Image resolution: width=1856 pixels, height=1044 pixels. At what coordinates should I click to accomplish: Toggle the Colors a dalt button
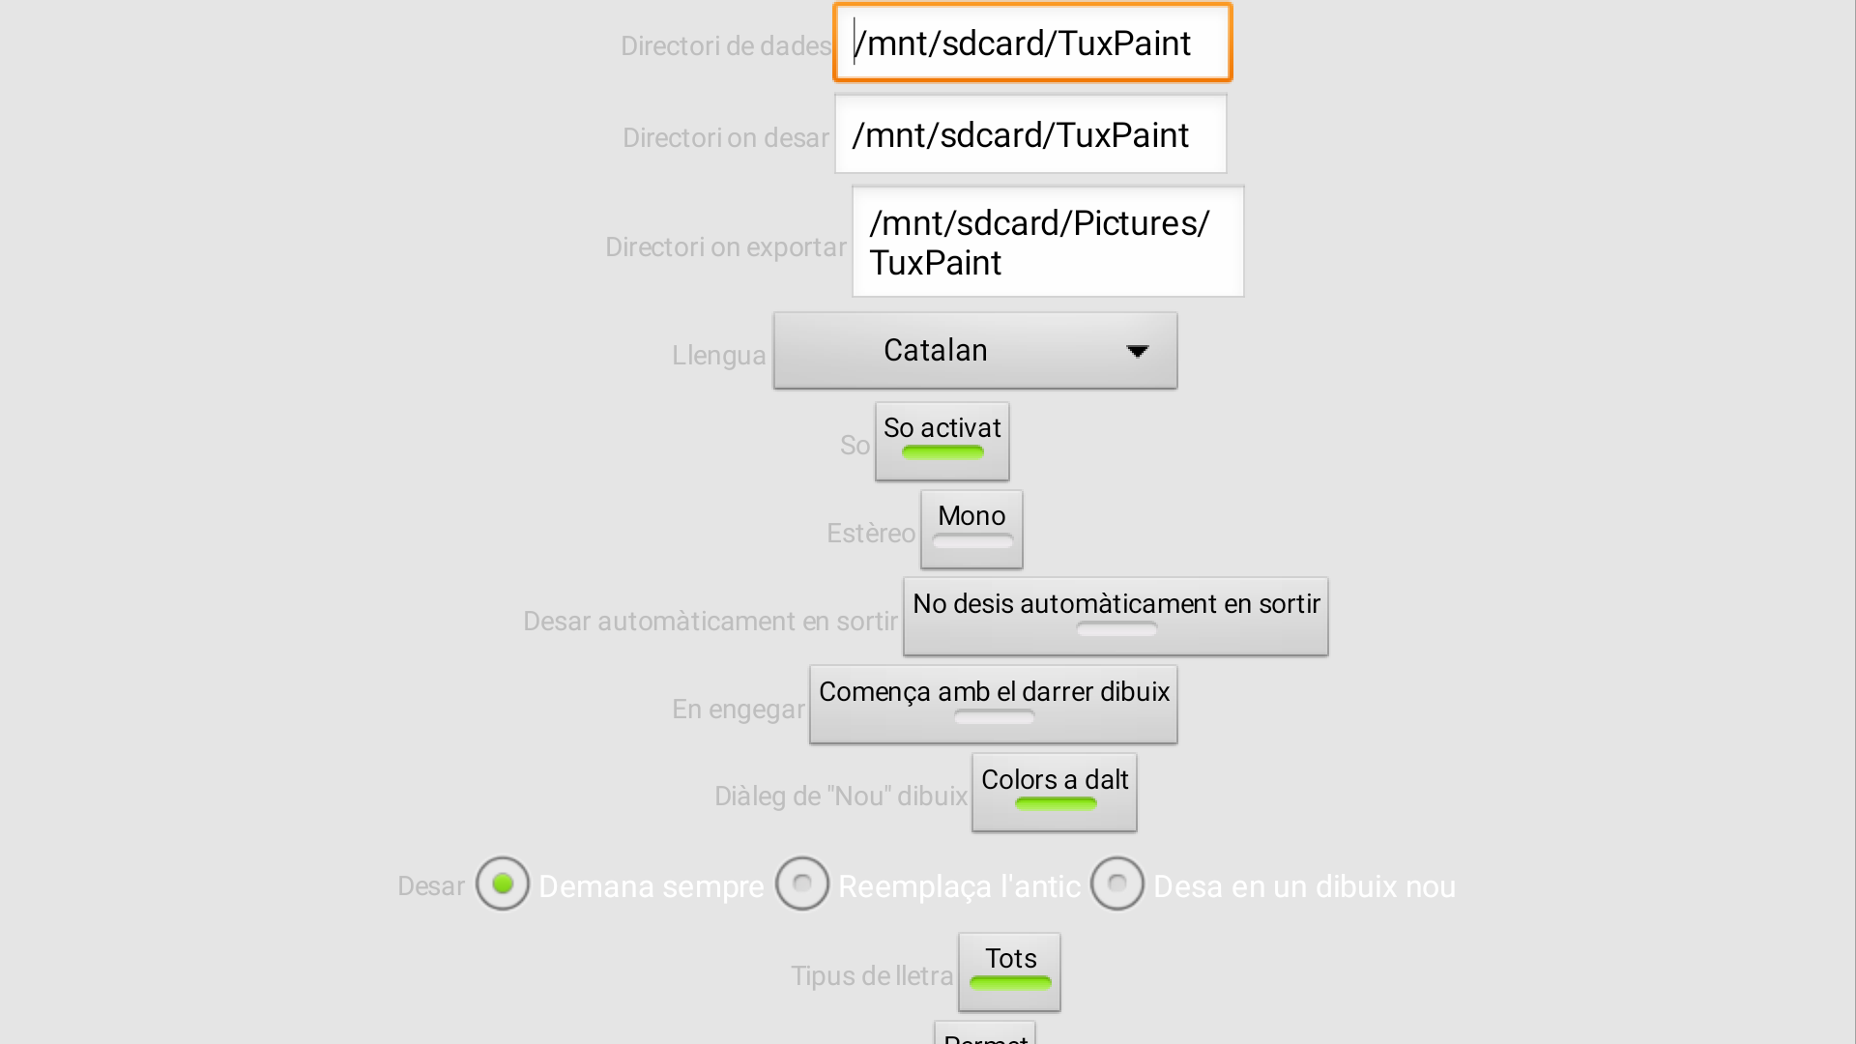[1054, 792]
